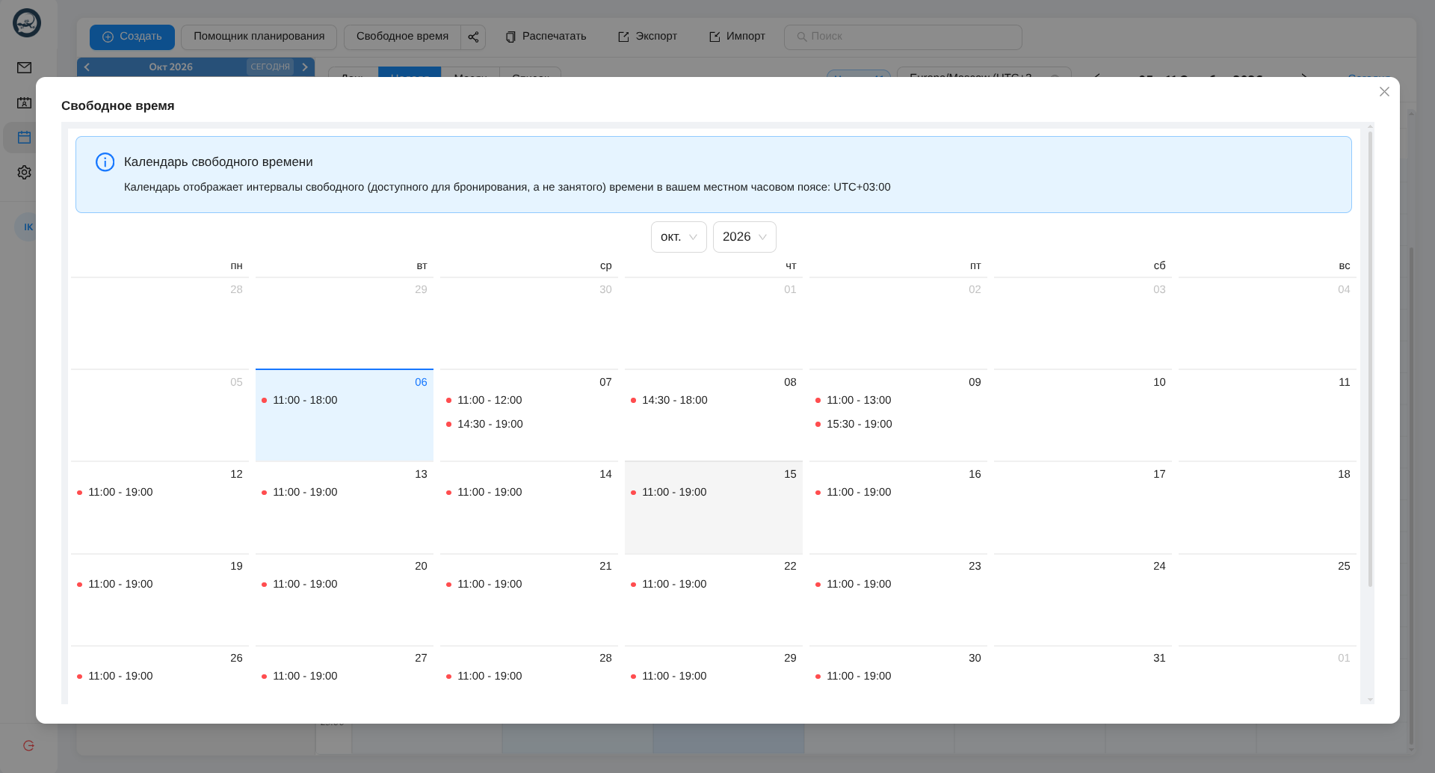Screen dimensions: 1435x773
Task: Click the info icon in the banner
Action: pos(105,162)
